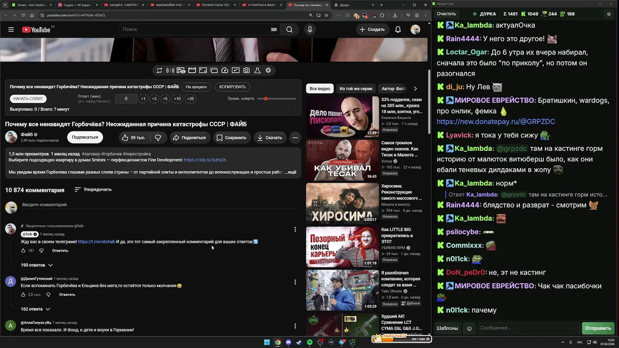Open ДаниилГутянский comment's three-dot menu

click(x=295, y=282)
